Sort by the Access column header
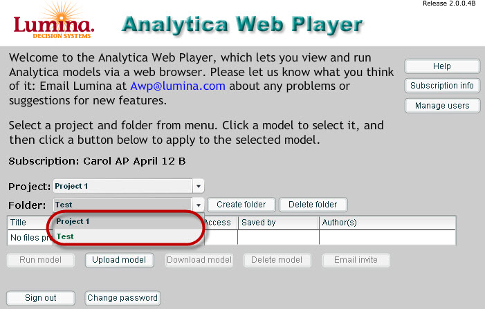The width and height of the screenshot is (485, 309). (221, 223)
